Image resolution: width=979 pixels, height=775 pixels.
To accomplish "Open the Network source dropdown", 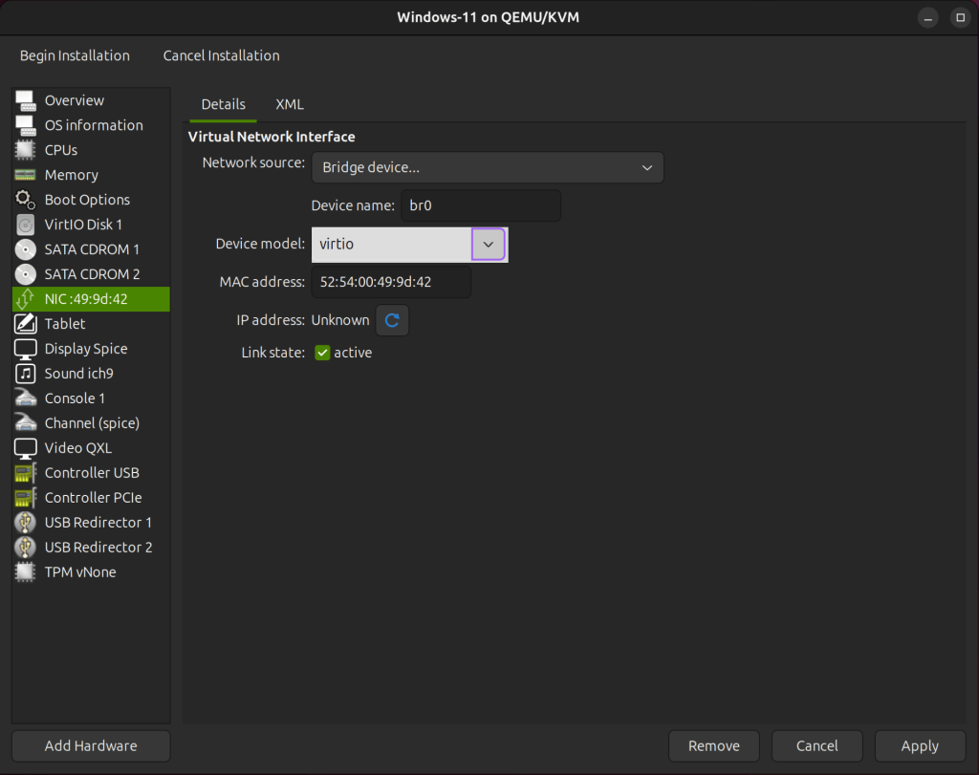I will coord(488,167).
